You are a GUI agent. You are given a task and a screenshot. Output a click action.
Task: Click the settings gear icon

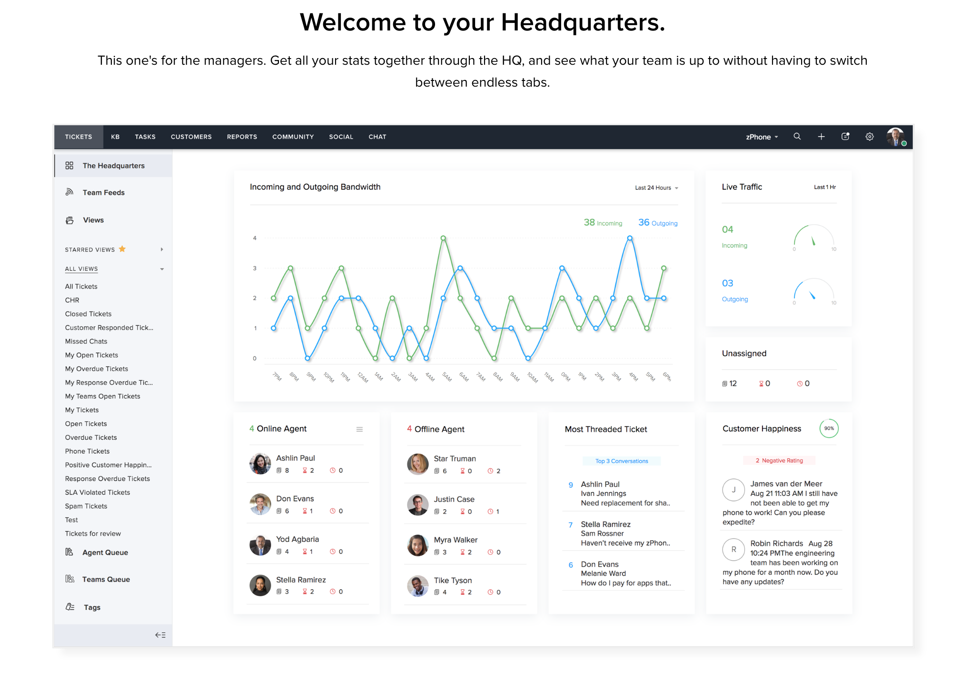click(870, 136)
